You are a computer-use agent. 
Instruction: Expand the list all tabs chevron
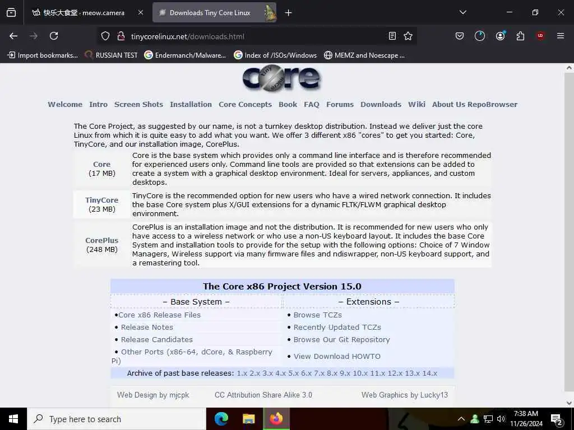click(x=462, y=13)
